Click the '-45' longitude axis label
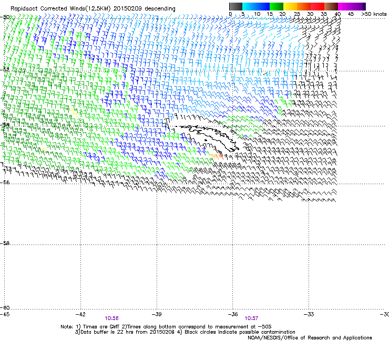 [x=5, y=314]
